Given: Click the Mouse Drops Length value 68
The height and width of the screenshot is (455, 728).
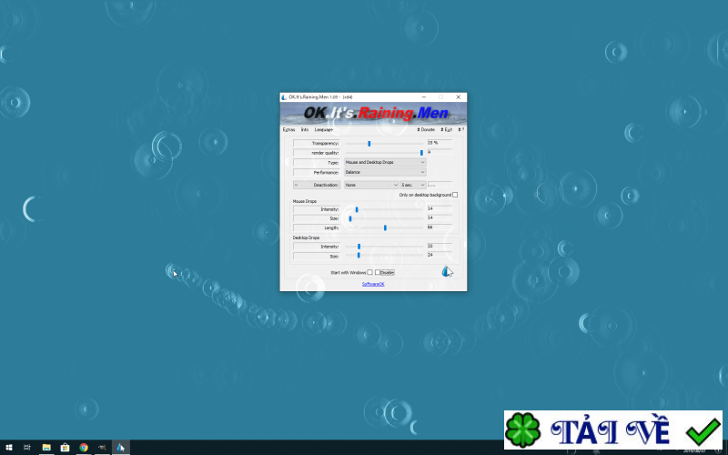Looking at the screenshot, I should (x=440, y=227).
